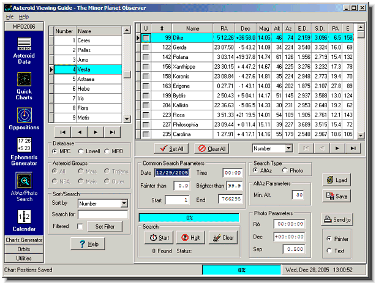The width and height of the screenshot is (376, 285).
Task: Check the U box for 235 Carolina
Action: pyautogui.click(x=146, y=134)
